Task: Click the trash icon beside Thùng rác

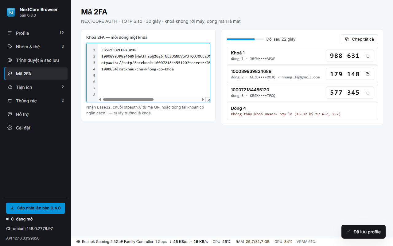Action: pyautogui.click(x=10, y=101)
